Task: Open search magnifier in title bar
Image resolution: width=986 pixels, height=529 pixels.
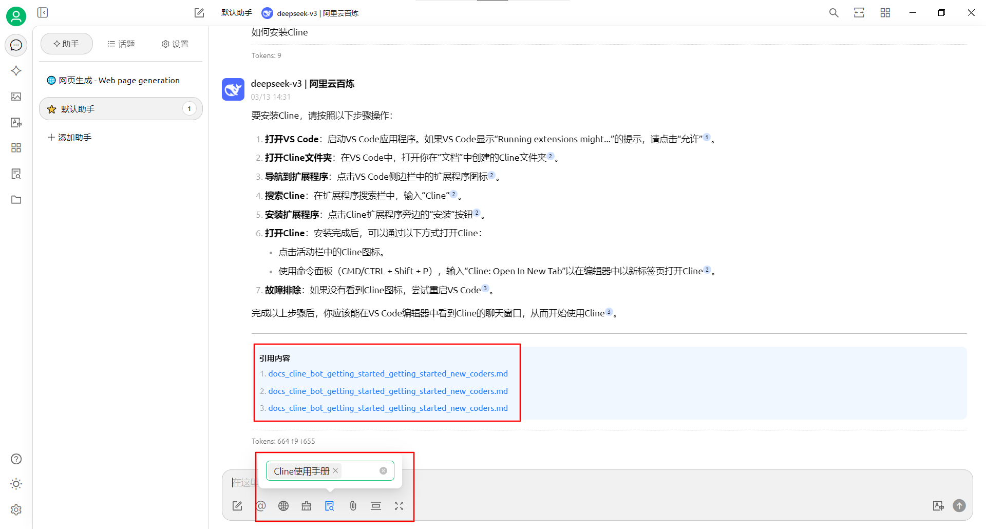Action: coord(833,13)
